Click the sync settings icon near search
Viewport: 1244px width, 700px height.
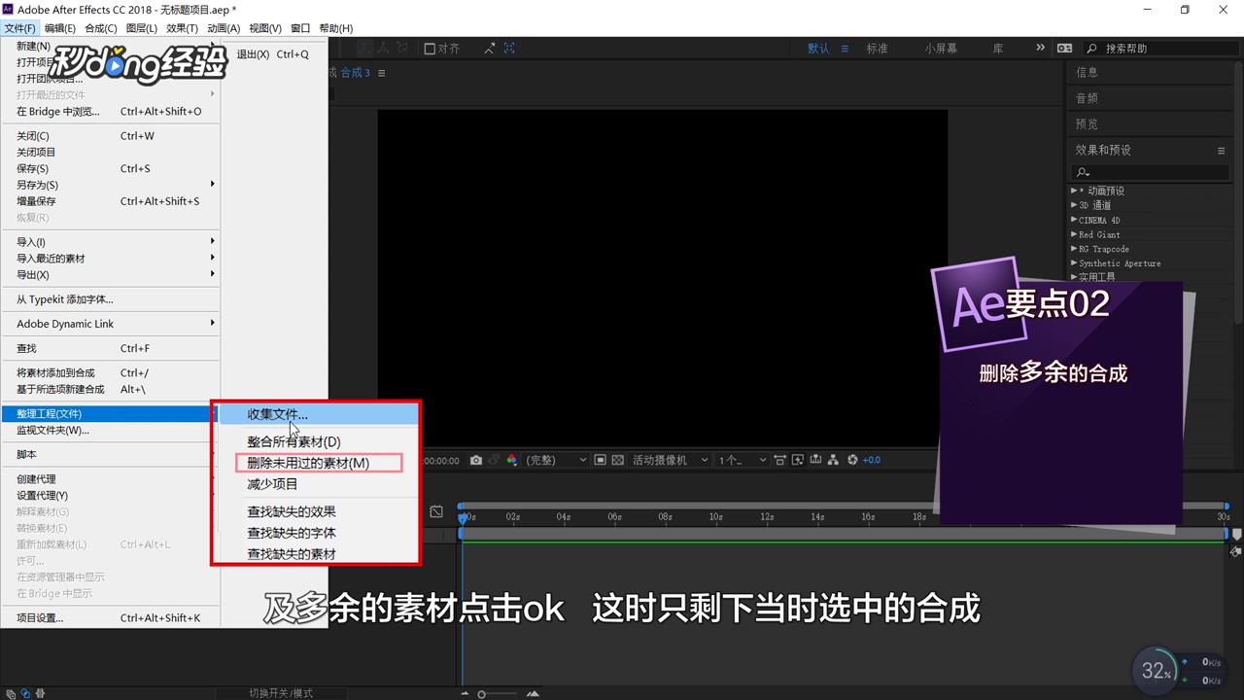pyautogui.click(x=1065, y=48)
